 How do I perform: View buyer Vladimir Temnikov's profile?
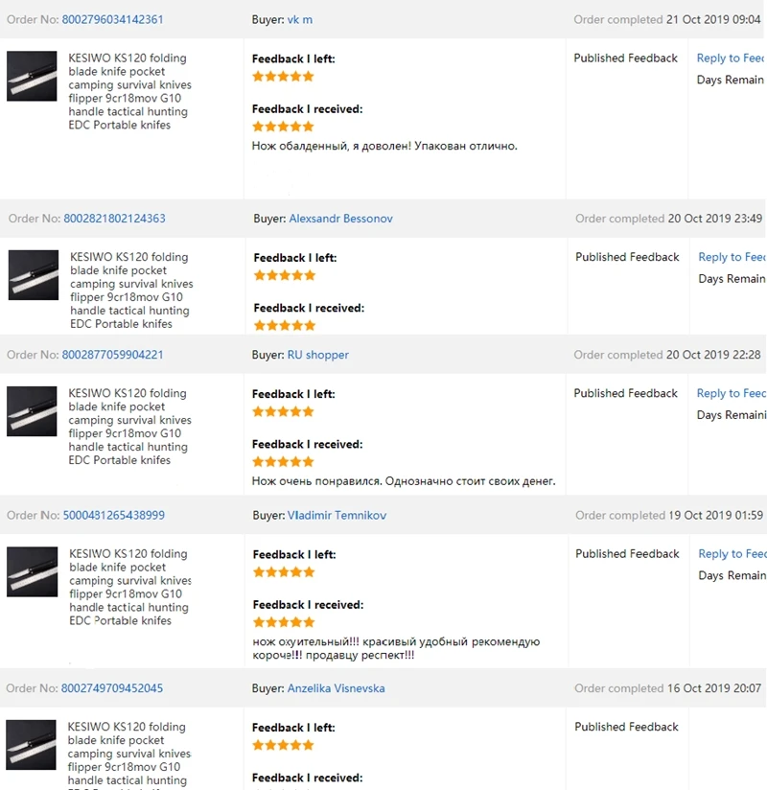337,516
